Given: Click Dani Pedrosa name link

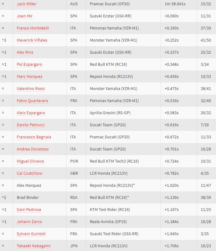Looking at the screenshot, I should tap(29, 209).
